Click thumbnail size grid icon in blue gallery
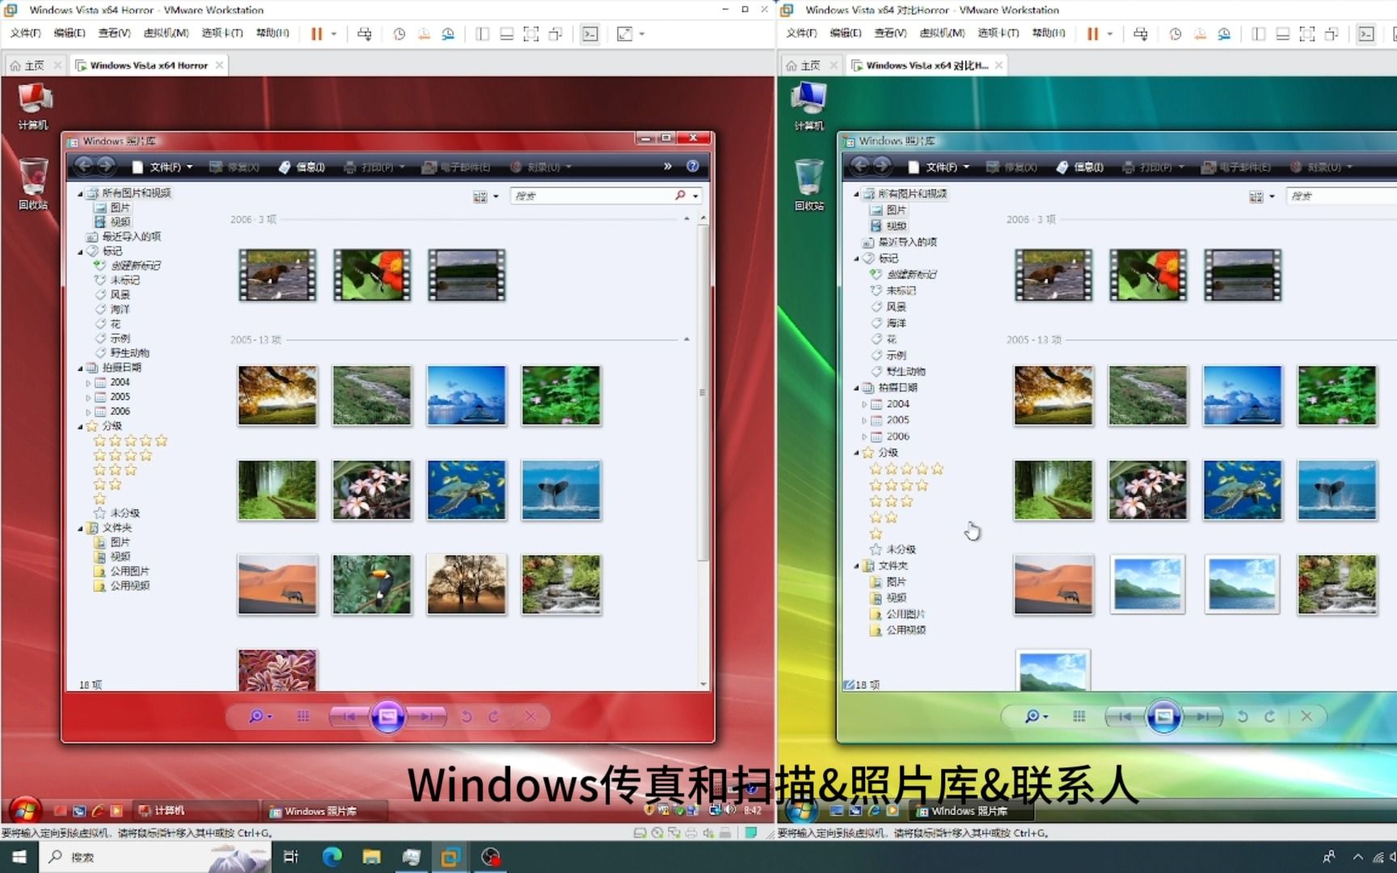Viewport: 1397px width, 873px height. [x=1079, y=716]
